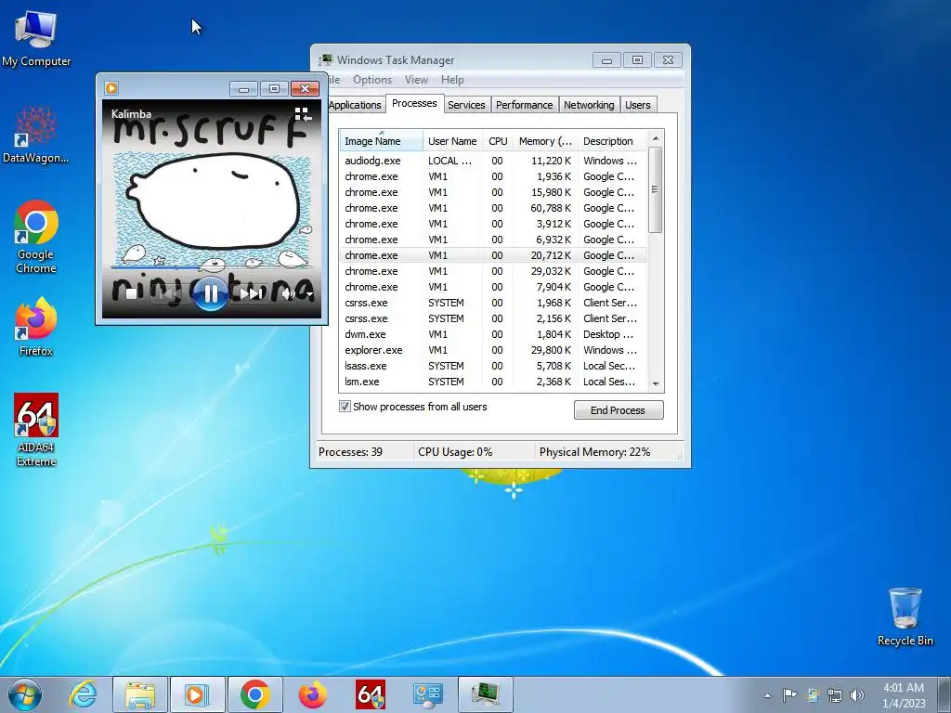Open the network icon in system tray
This screenshot has width=951, height=713.
coord(835,695)
